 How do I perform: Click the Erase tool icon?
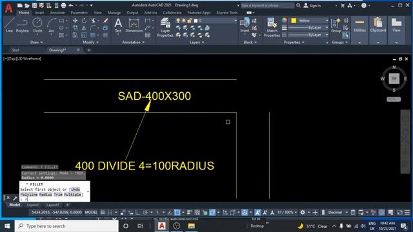[x=105, y=21]
